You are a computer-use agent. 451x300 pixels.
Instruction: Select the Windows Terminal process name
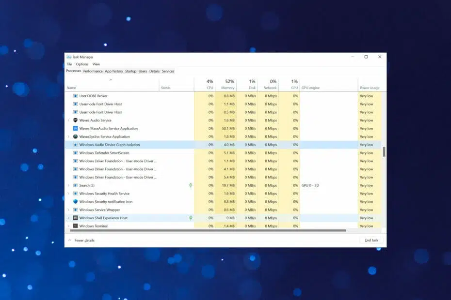point(93,226)
